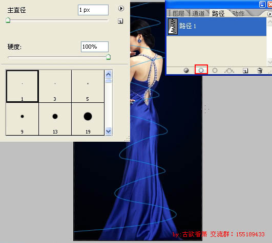Open brush picker flyout menu arrow
The width and height of the screenshot is (272, 243).
pos(121,8)
